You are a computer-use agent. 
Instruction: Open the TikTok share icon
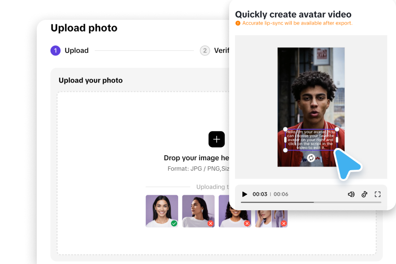pyautogui.click(x=364, y=194)
